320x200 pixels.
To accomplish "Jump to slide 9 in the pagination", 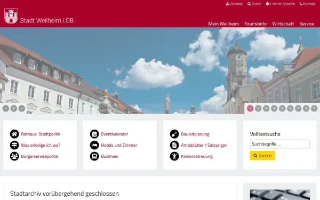I will click(x=314, y=108).
